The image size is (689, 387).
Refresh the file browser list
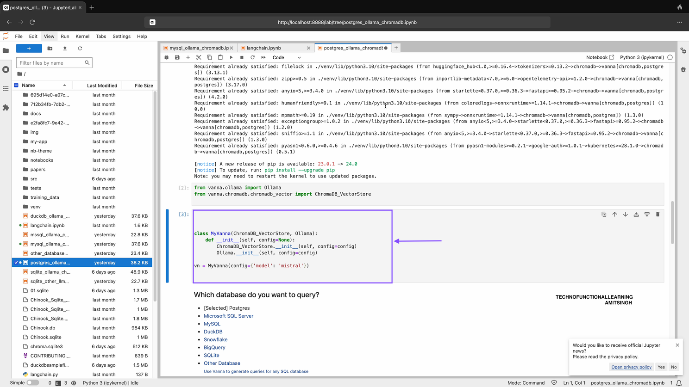(80, 49)
